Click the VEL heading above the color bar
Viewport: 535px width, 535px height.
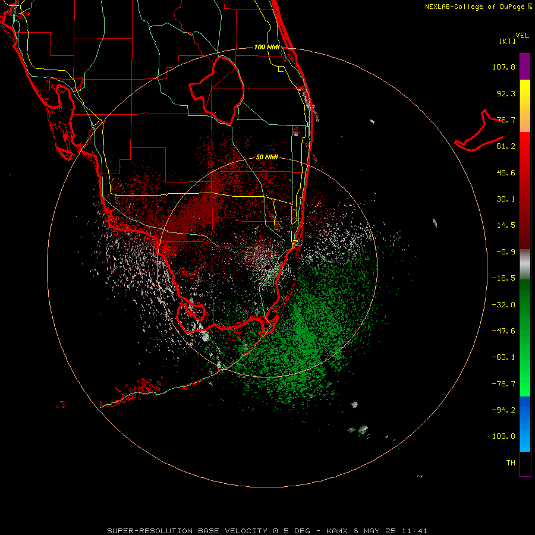click(x=523, y=36)
